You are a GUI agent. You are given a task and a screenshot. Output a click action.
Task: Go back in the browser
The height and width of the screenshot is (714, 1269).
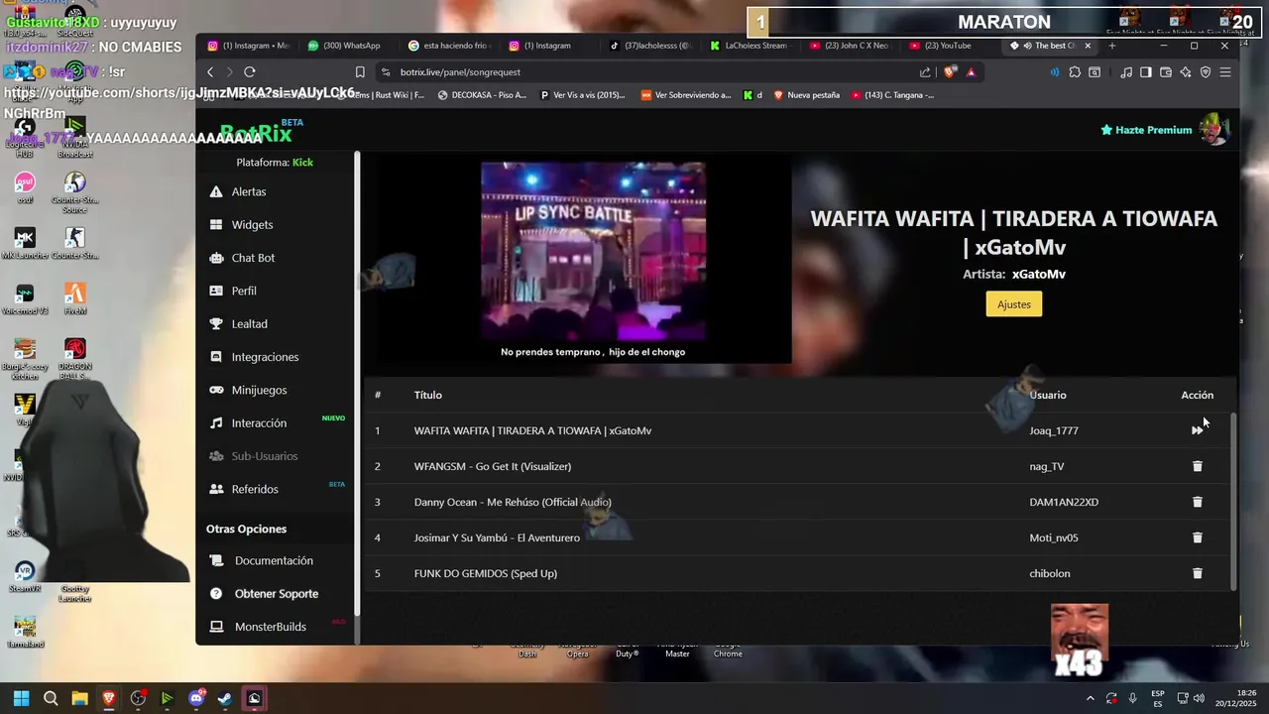tap(210, 71)
